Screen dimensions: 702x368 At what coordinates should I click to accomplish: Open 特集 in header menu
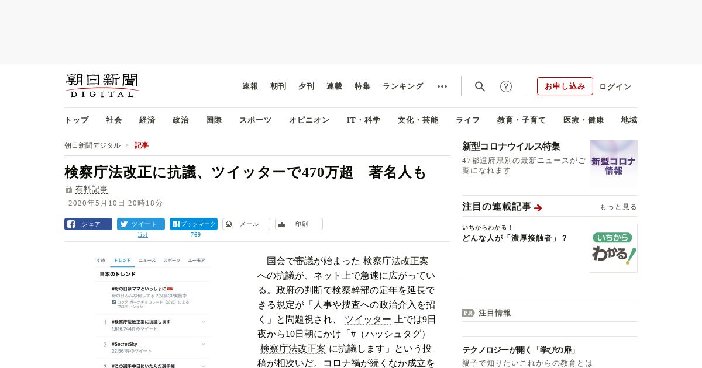pyautogui.click(x=363, y=86)
